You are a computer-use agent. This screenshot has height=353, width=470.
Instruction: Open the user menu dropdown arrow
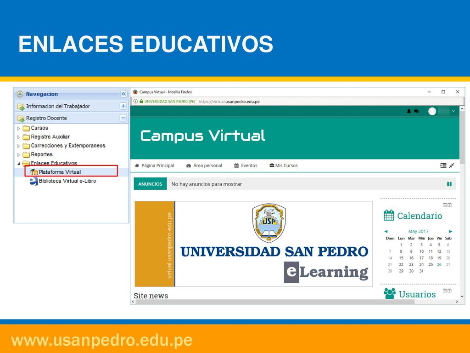(x=453, y=111)
